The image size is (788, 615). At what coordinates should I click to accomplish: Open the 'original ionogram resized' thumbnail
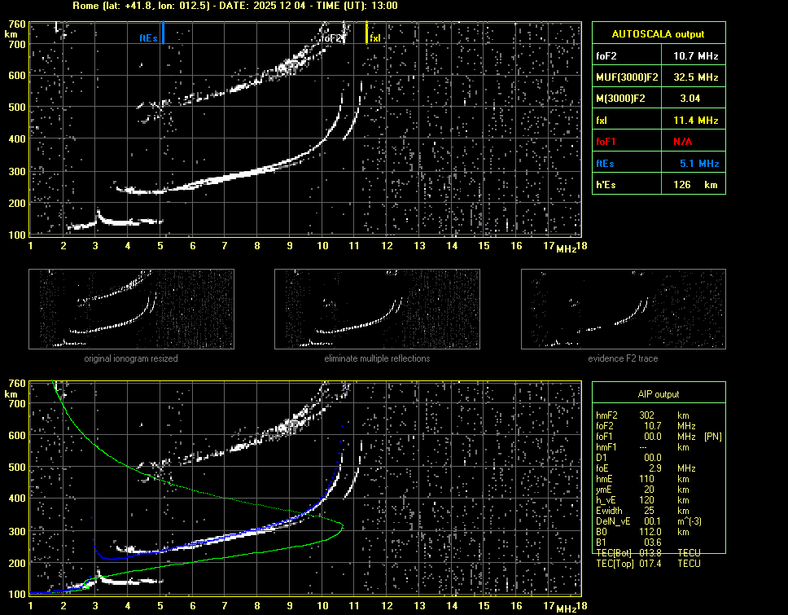131,310
